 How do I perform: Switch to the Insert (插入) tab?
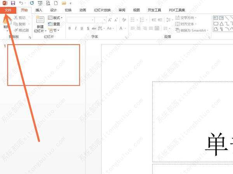(38, 10)
